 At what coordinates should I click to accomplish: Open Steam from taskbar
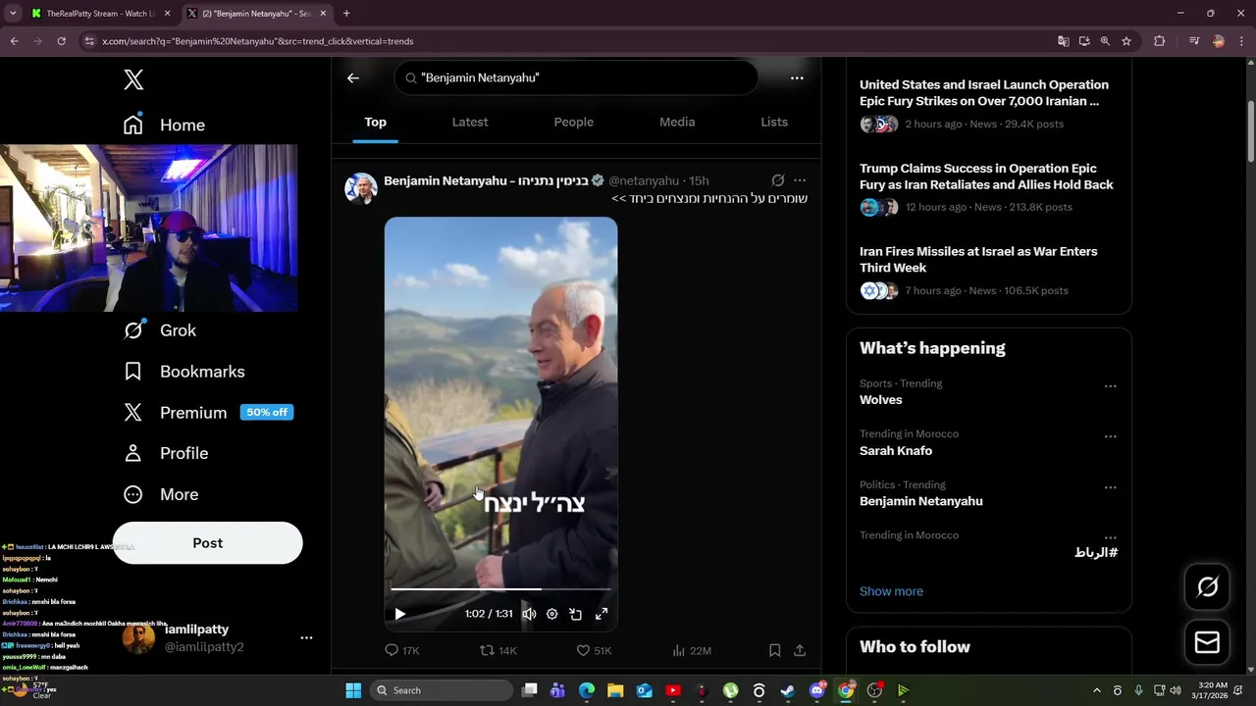787,690
